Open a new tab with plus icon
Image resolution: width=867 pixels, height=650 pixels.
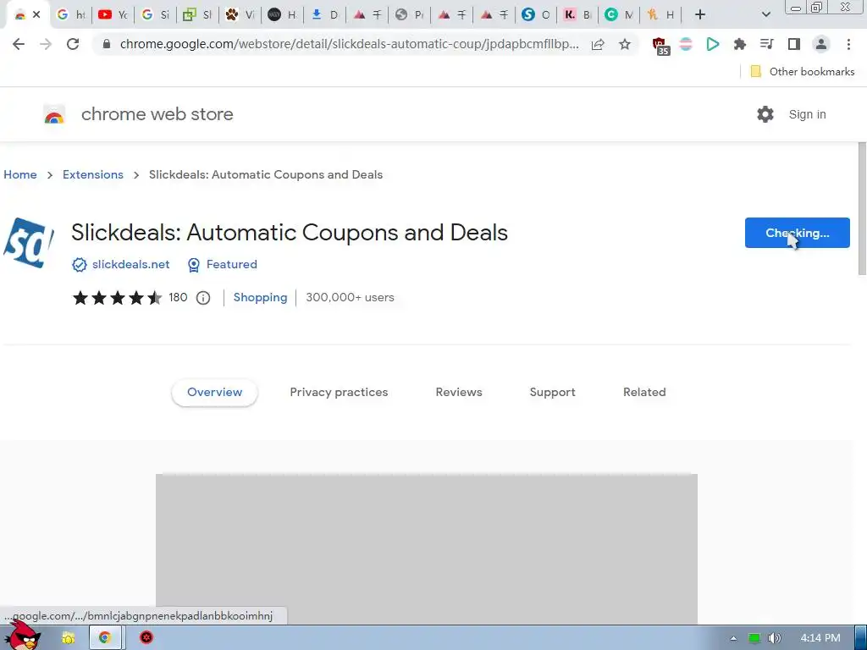click(700, 15)
